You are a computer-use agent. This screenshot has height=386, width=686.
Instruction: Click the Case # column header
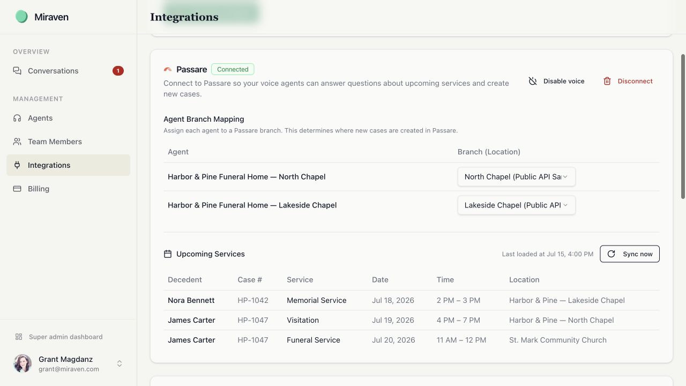250,280
